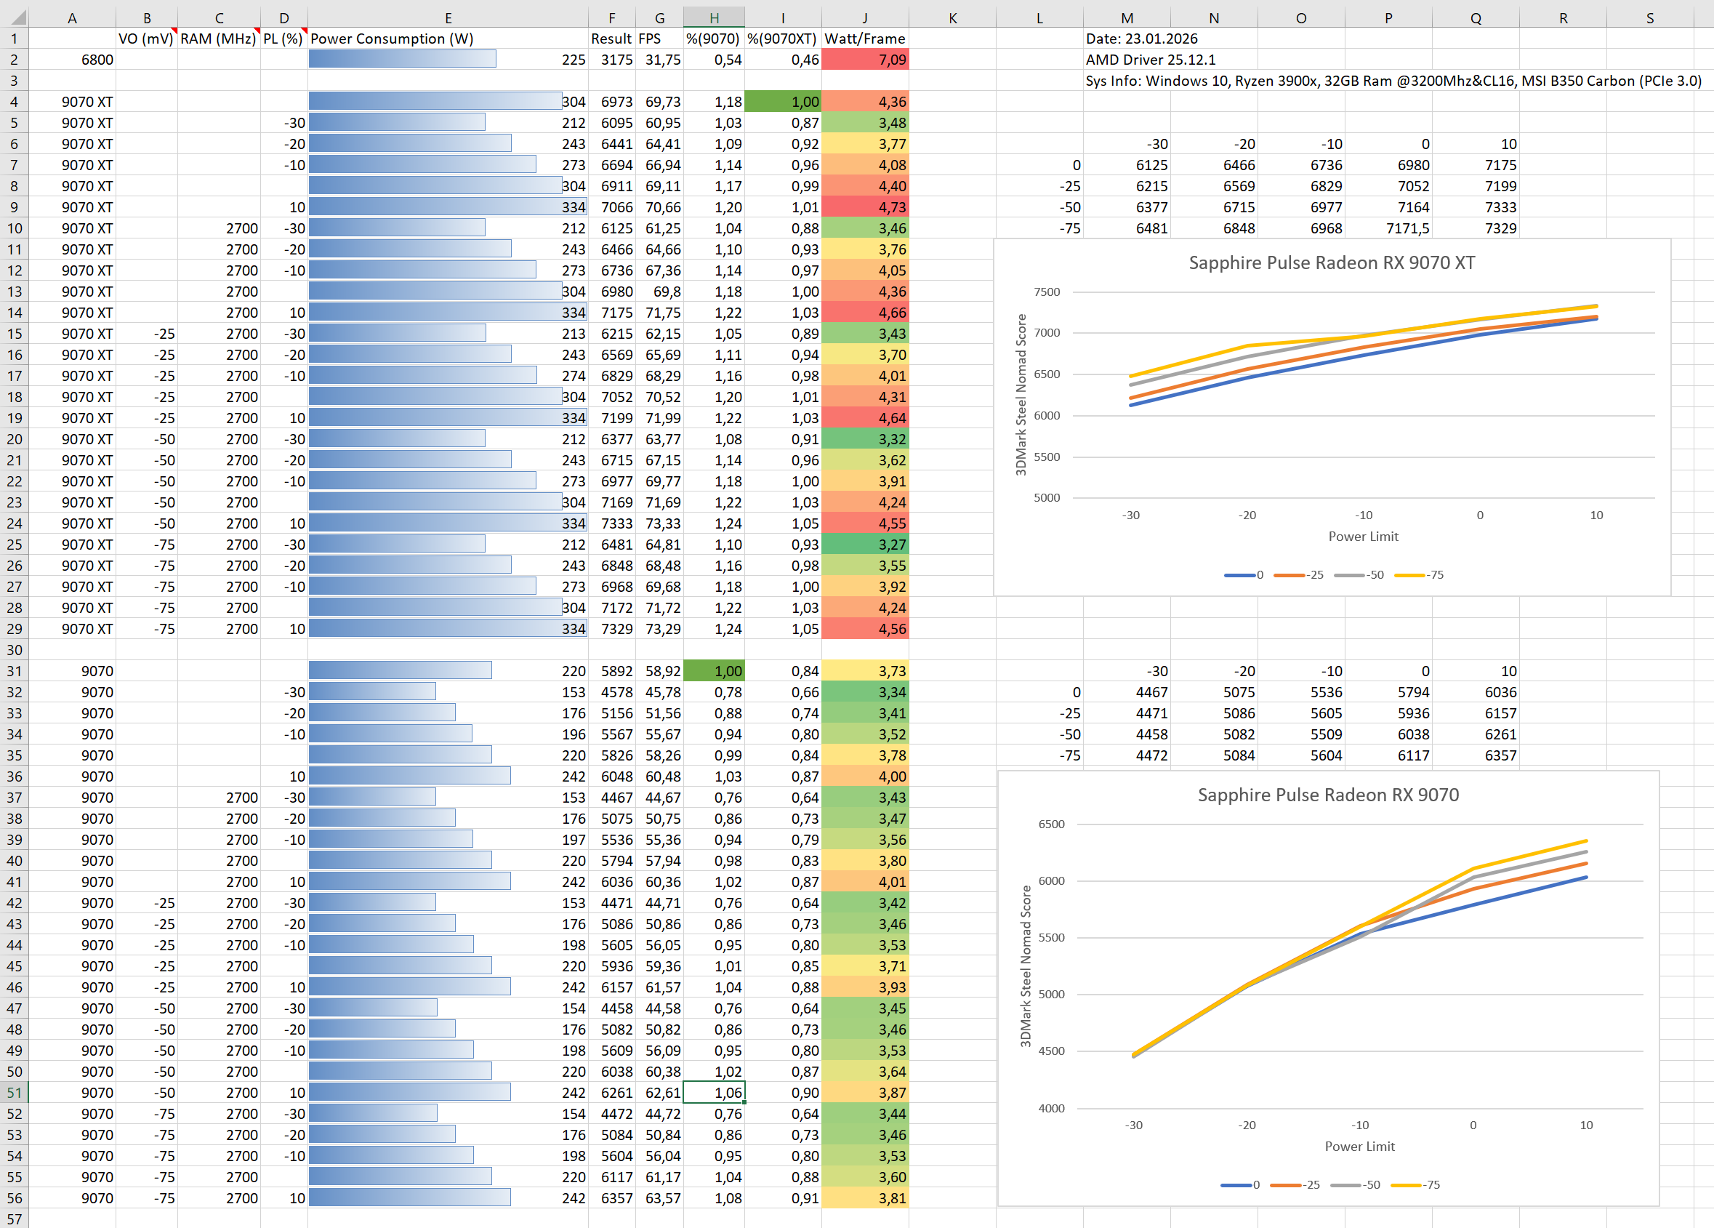Click the 'Sapphire Pulse Radeon RX 9070' chart title

[x=1327, y=794]
